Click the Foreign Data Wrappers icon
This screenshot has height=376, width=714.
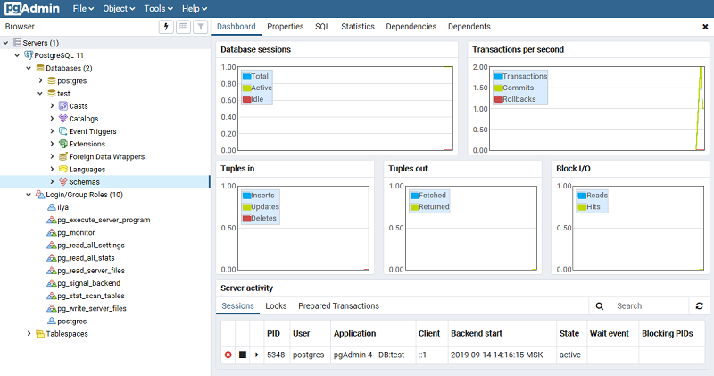(x=63, y=157)
